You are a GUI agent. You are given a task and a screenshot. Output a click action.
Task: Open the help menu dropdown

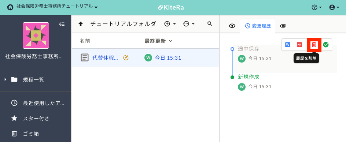317,7
